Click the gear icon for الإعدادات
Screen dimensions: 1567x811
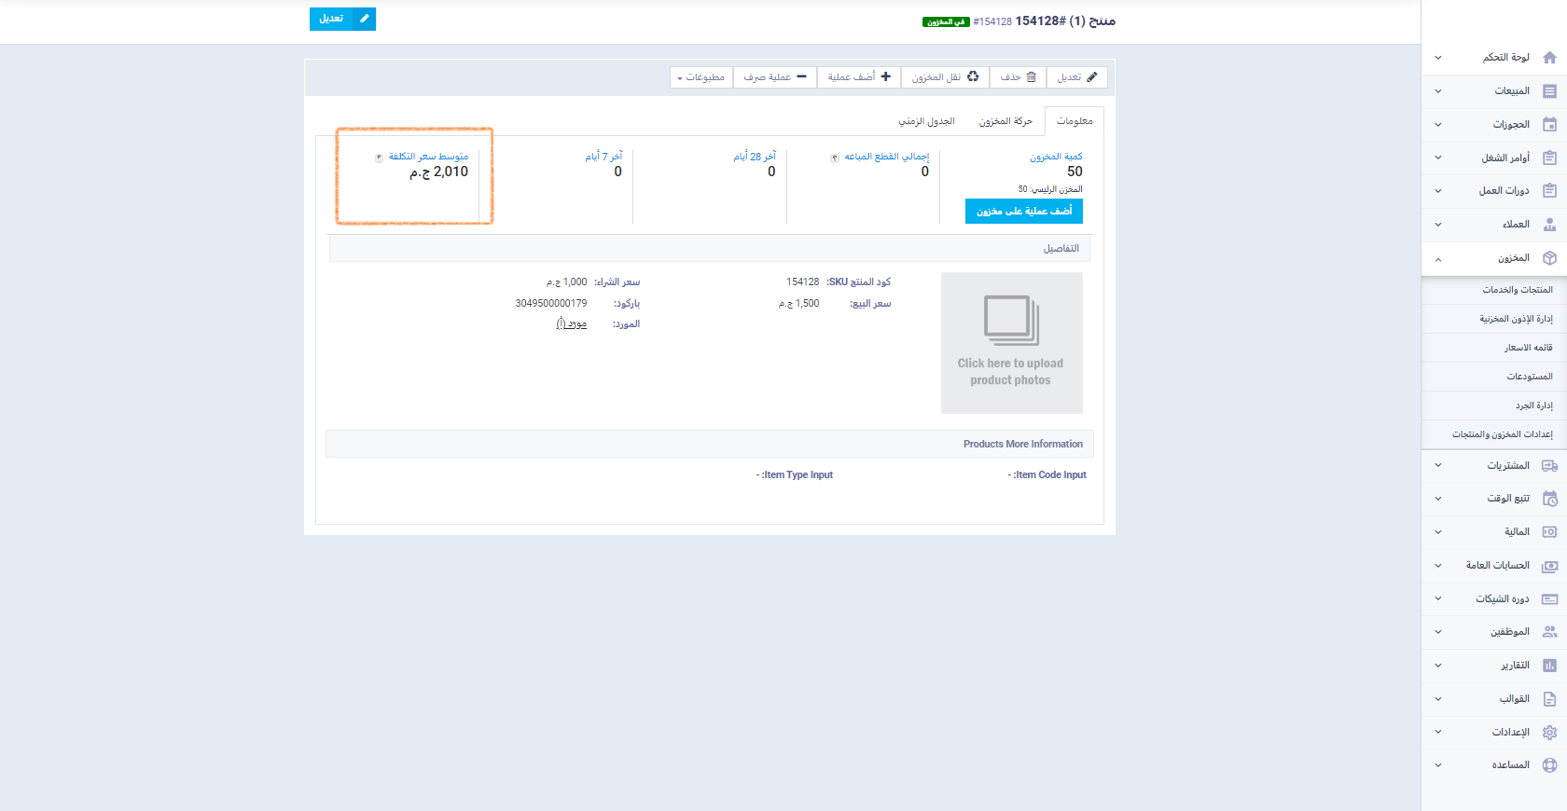1549,733
